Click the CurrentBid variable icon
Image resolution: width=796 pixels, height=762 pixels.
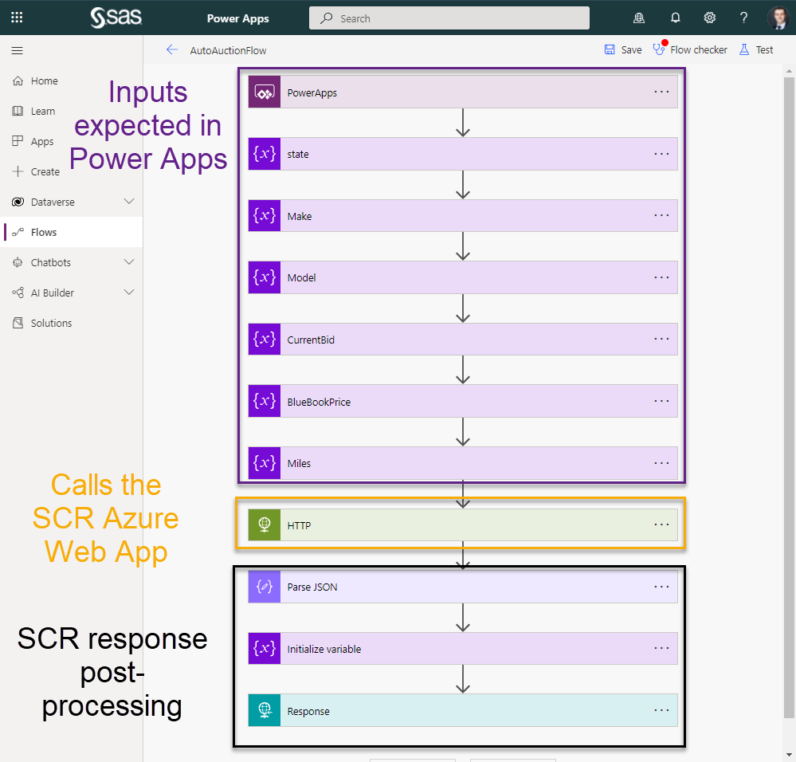[265, 339]
